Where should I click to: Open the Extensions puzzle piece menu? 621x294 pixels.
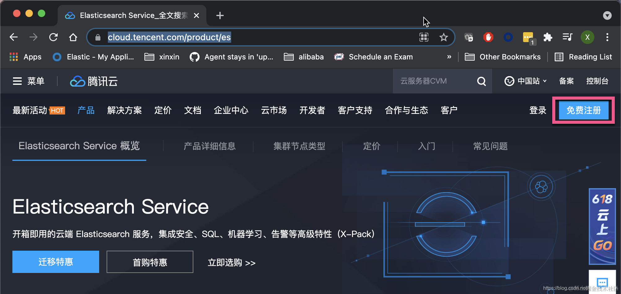click(548, 37)
